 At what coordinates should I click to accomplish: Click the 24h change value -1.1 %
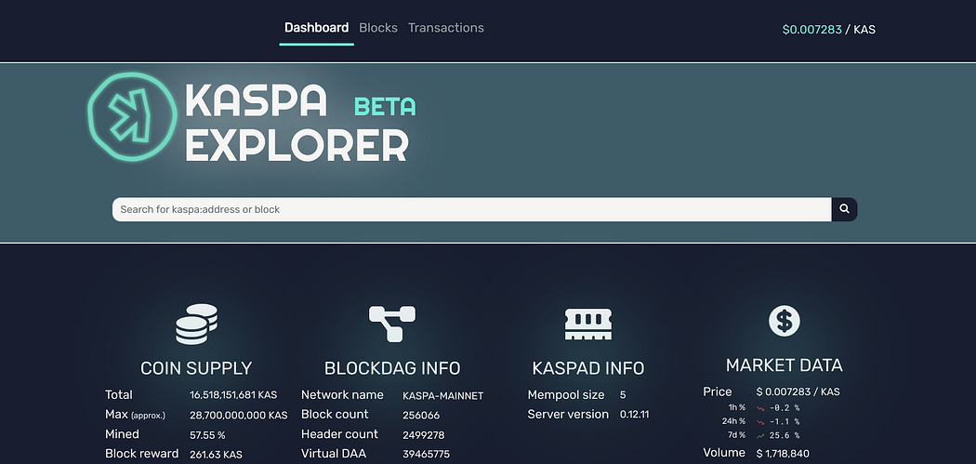tap(785, 422)
